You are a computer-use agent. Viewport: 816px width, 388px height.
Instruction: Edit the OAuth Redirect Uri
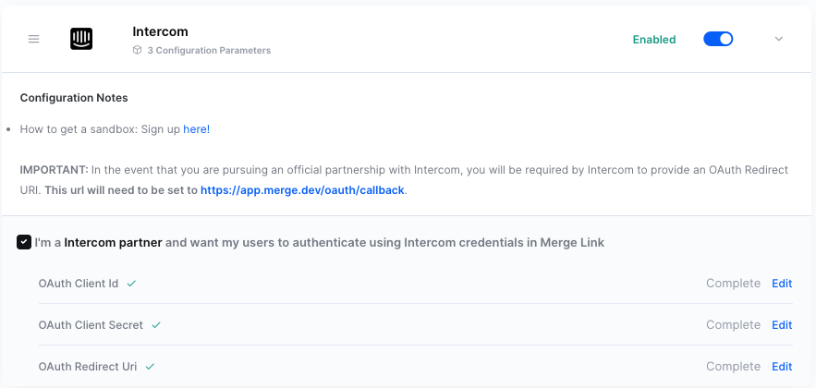click(x=782, y=367)
